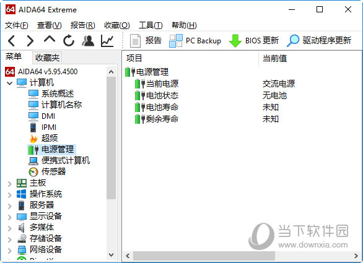Click the 无电池 value
363x263 pixels.
point(274,95)
